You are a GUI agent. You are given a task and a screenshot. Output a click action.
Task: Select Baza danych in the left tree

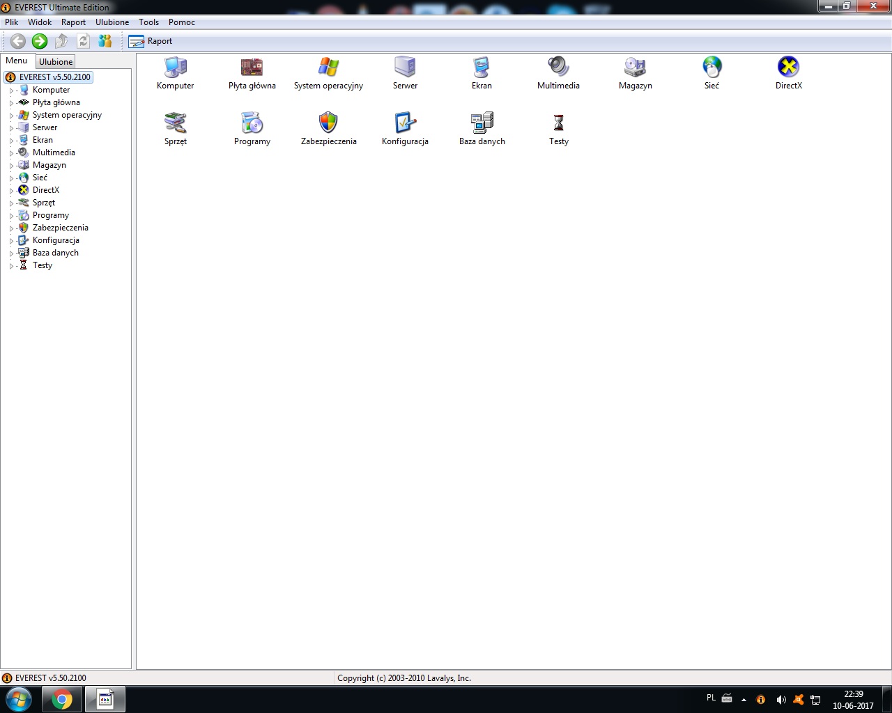tap(56, 253)
